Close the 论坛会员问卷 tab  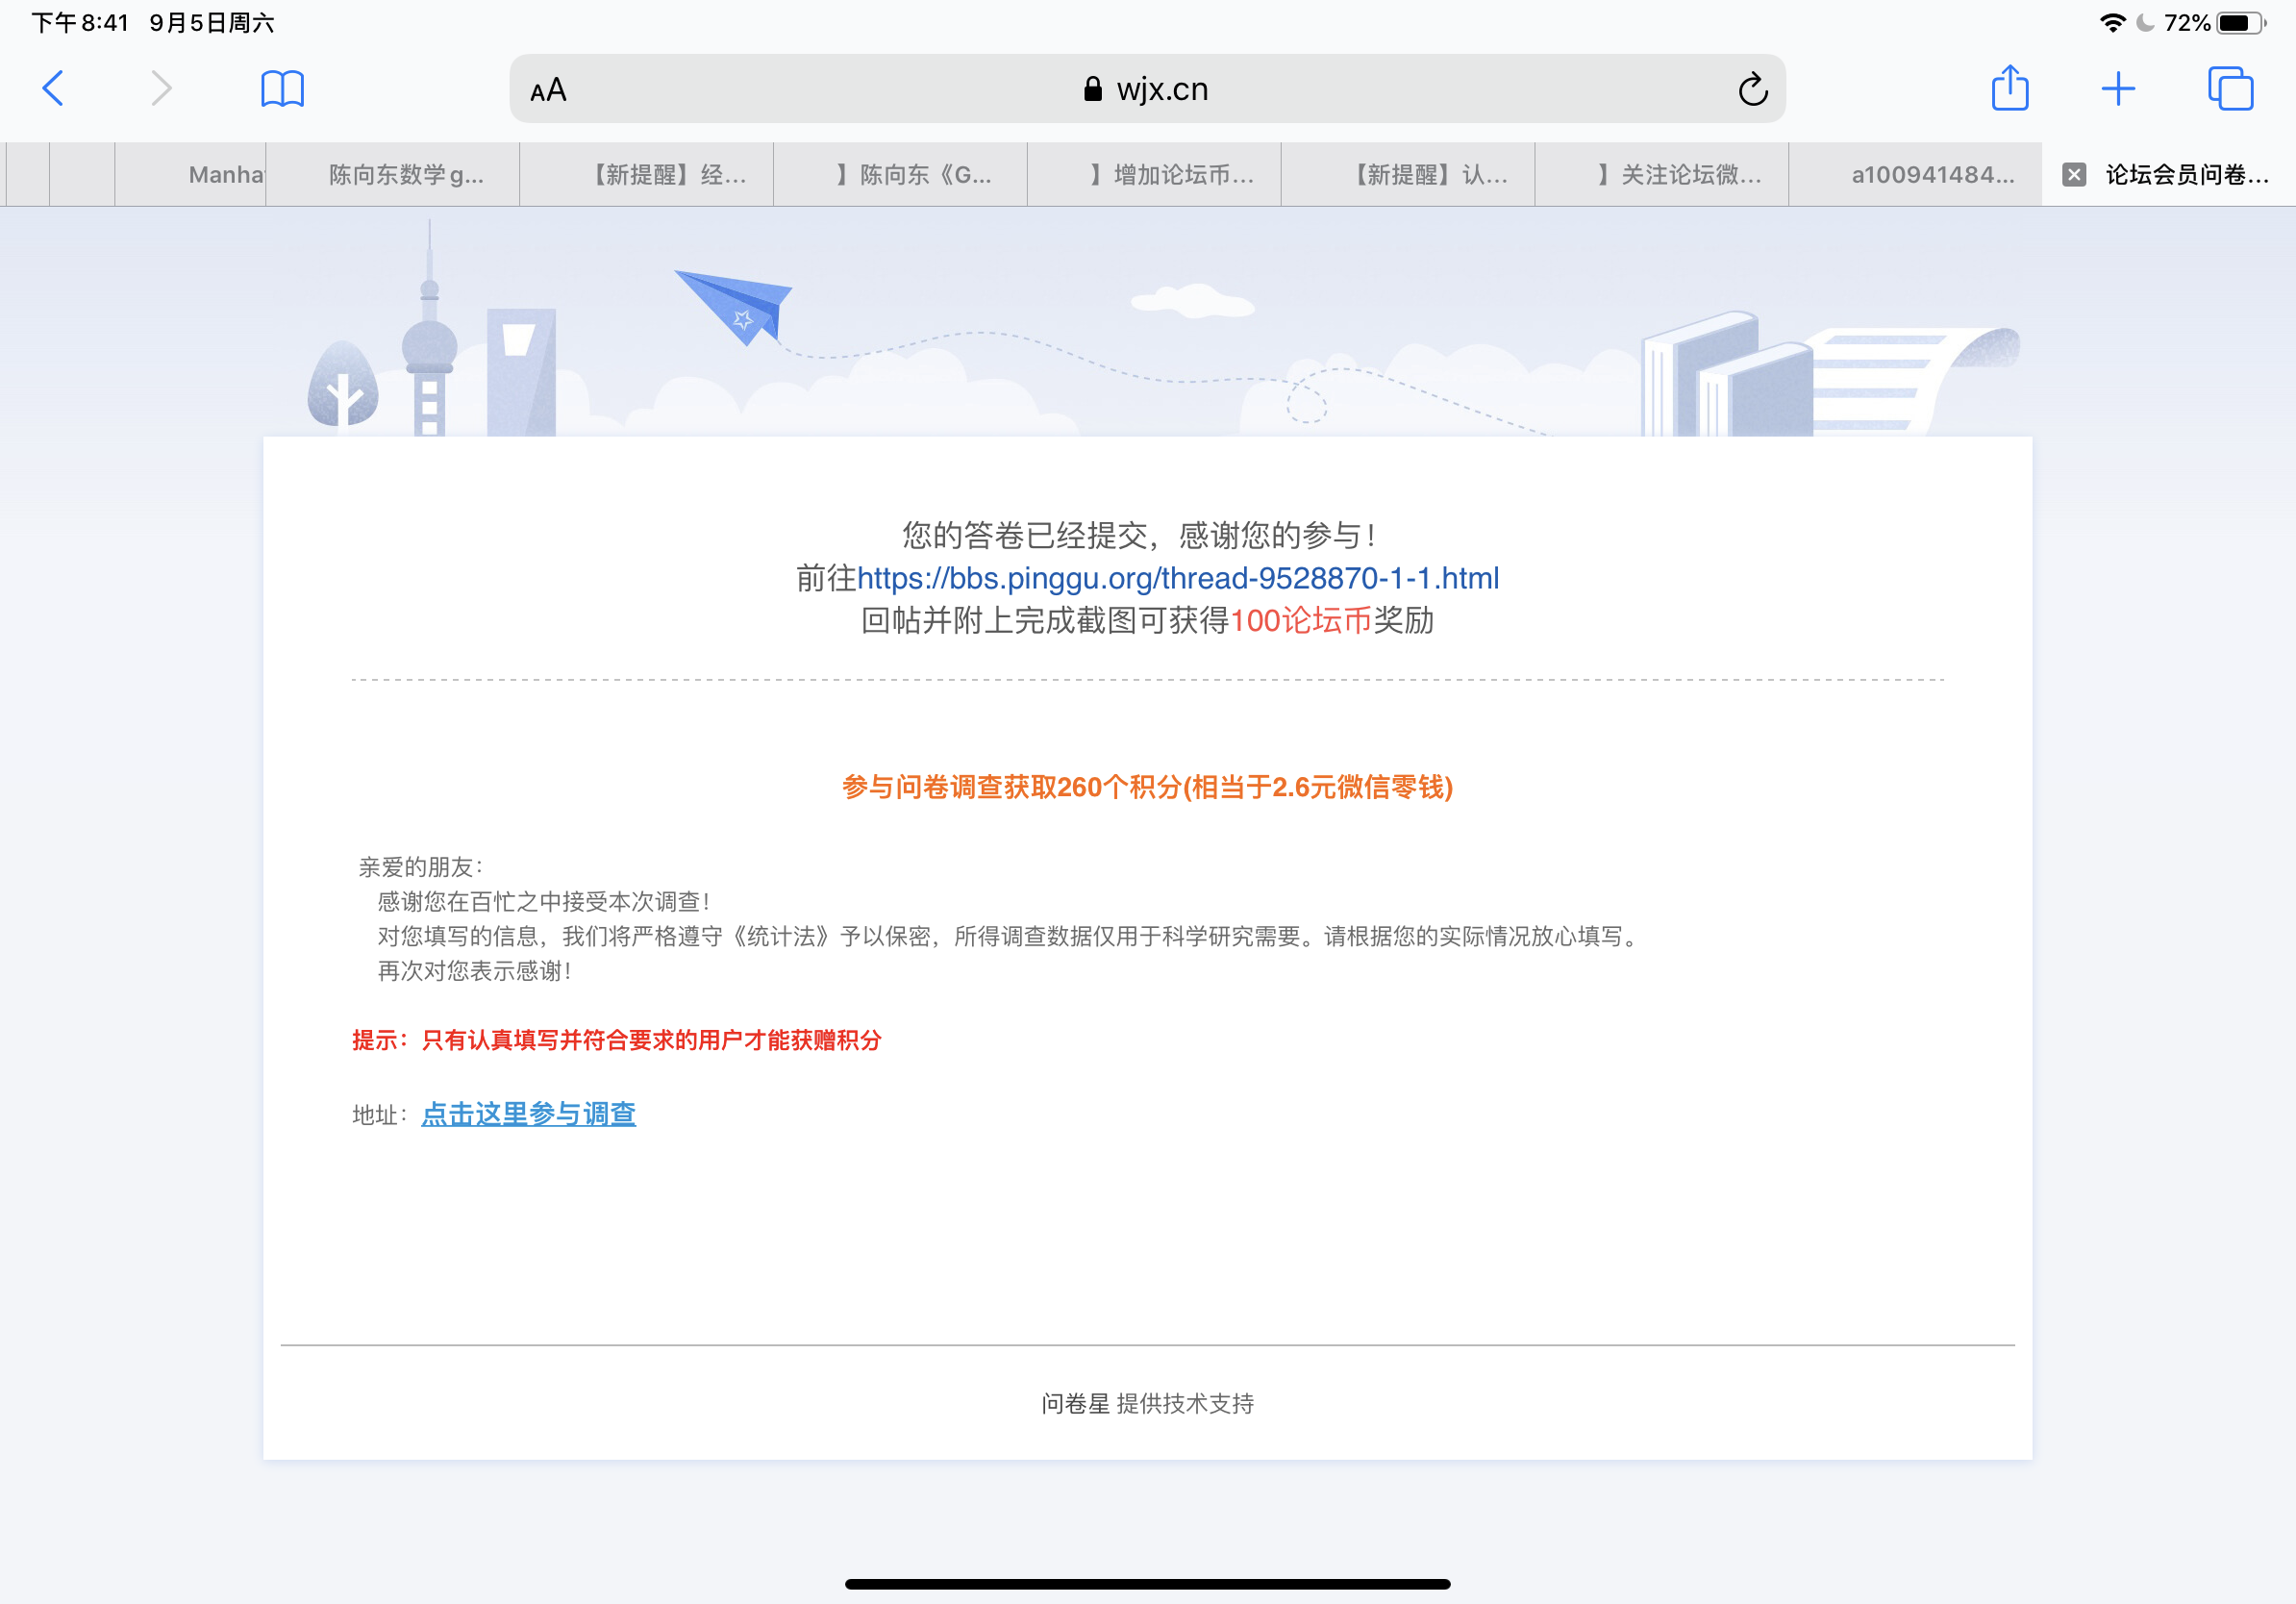2074,175
